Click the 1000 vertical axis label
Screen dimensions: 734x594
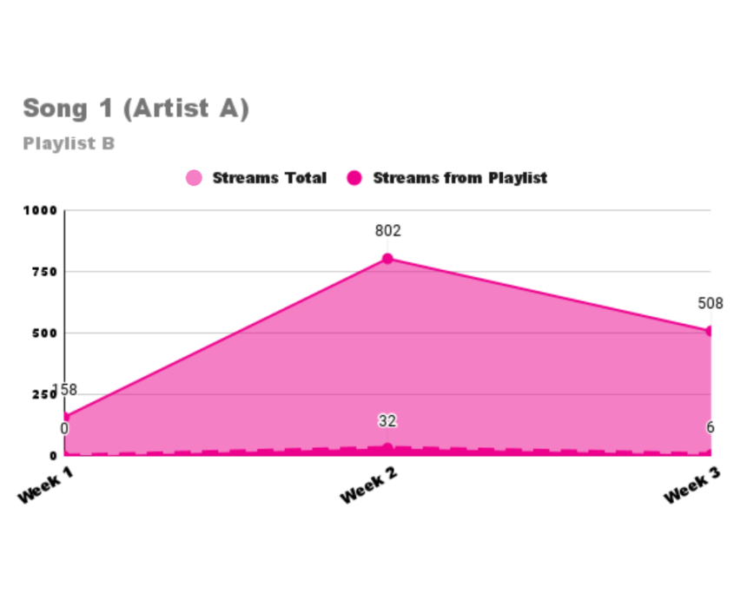[x=40, y=211]
